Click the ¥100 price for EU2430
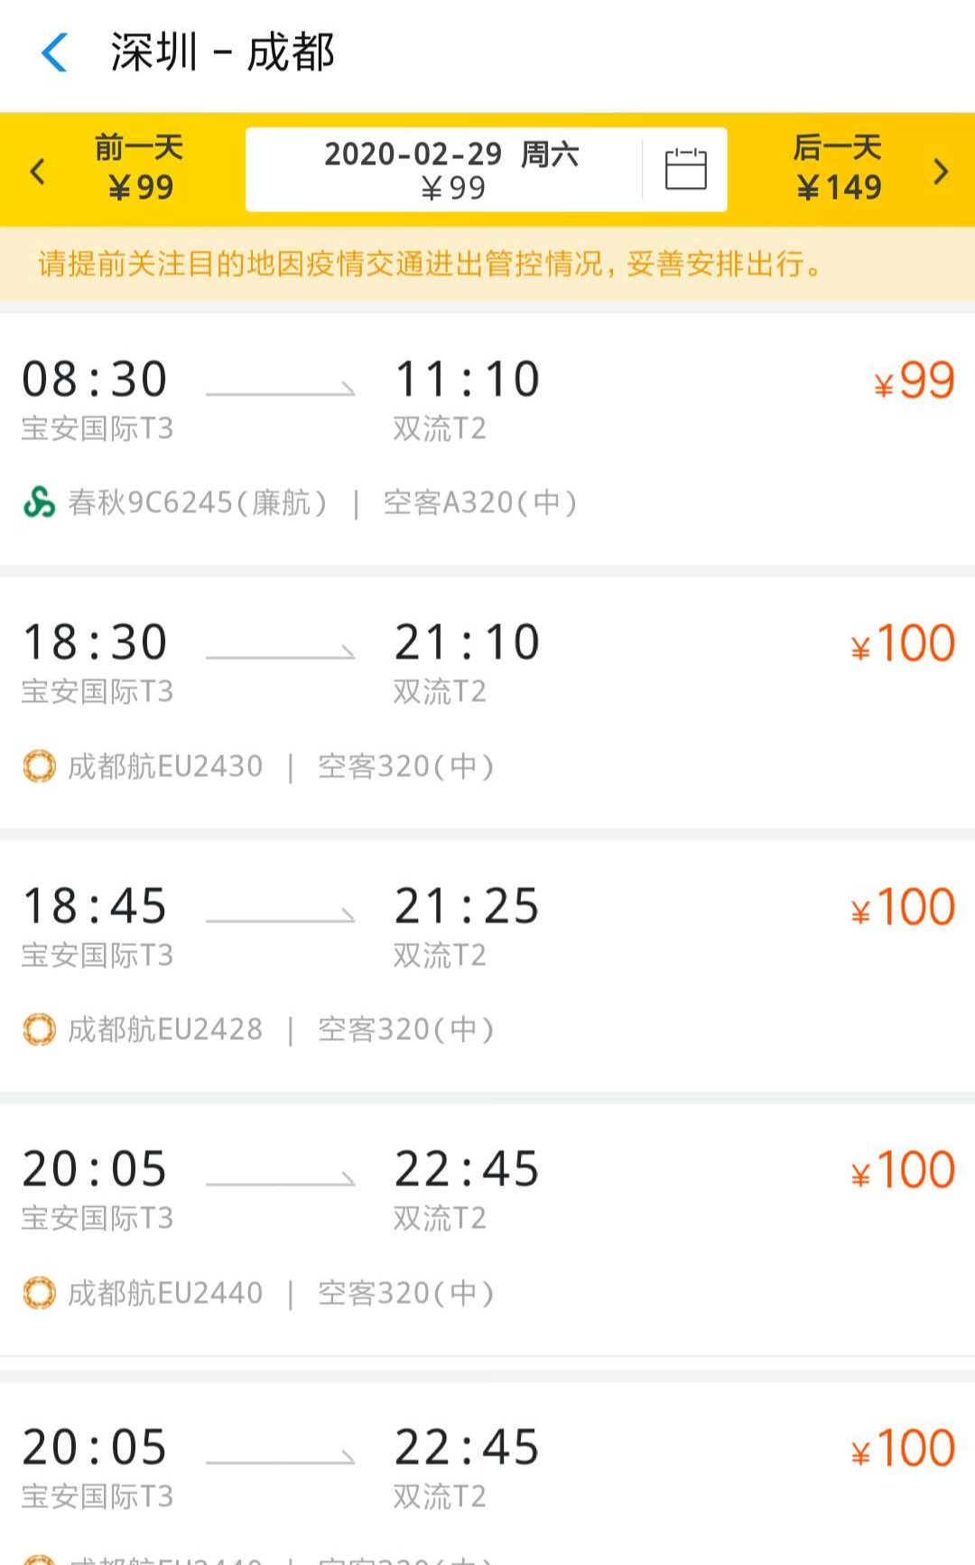Screen dimensions: 975x1565 coord(903,643)
